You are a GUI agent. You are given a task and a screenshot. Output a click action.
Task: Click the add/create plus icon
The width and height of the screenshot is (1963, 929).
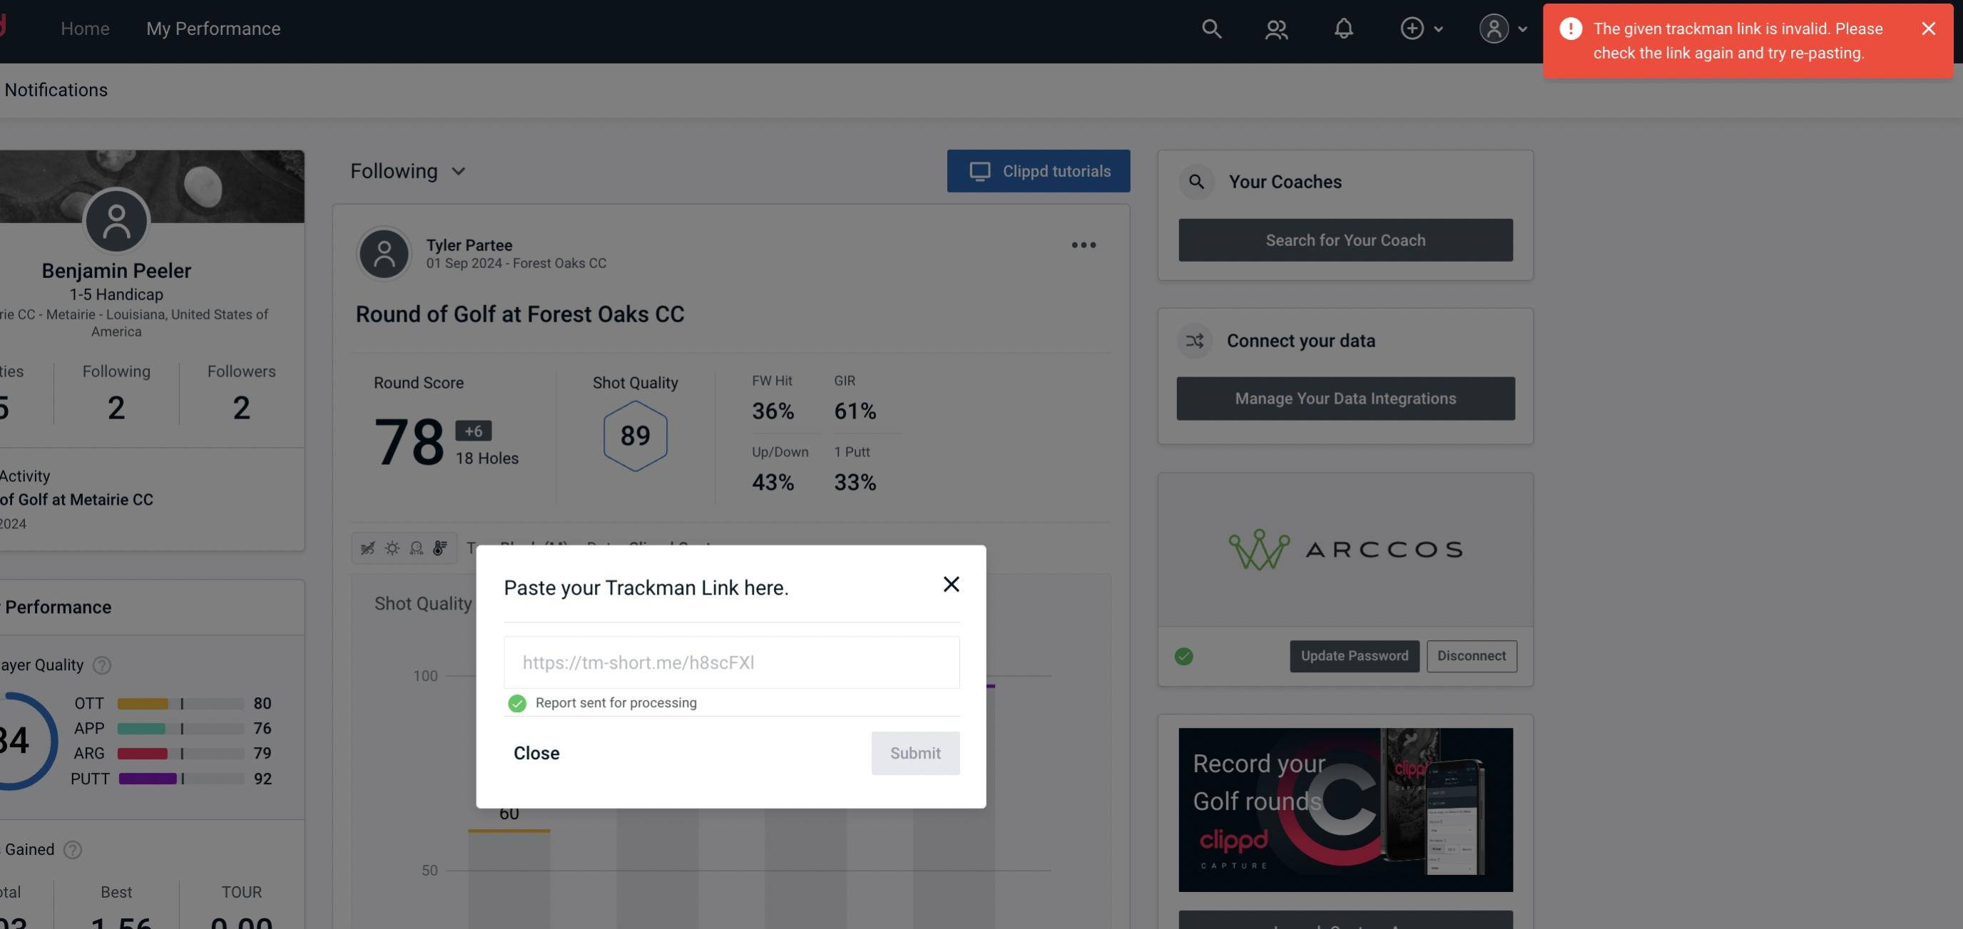coord(1412,28)
